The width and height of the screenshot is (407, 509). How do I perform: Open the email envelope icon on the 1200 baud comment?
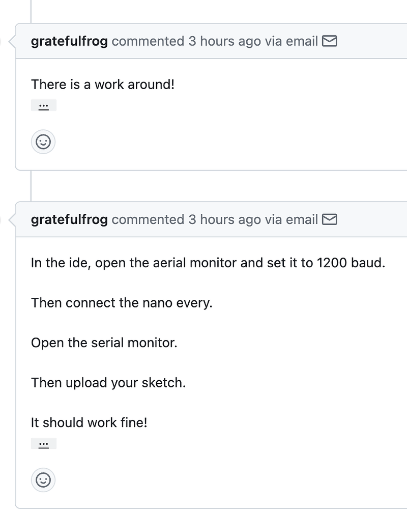pyautogui.click(x=330, y=219)
